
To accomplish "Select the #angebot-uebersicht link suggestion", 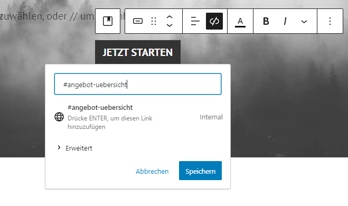I will coord(138,117).
